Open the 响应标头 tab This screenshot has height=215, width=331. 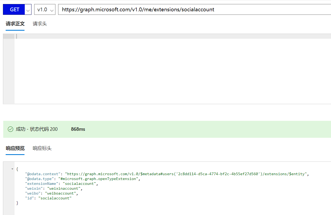point(42,148)
